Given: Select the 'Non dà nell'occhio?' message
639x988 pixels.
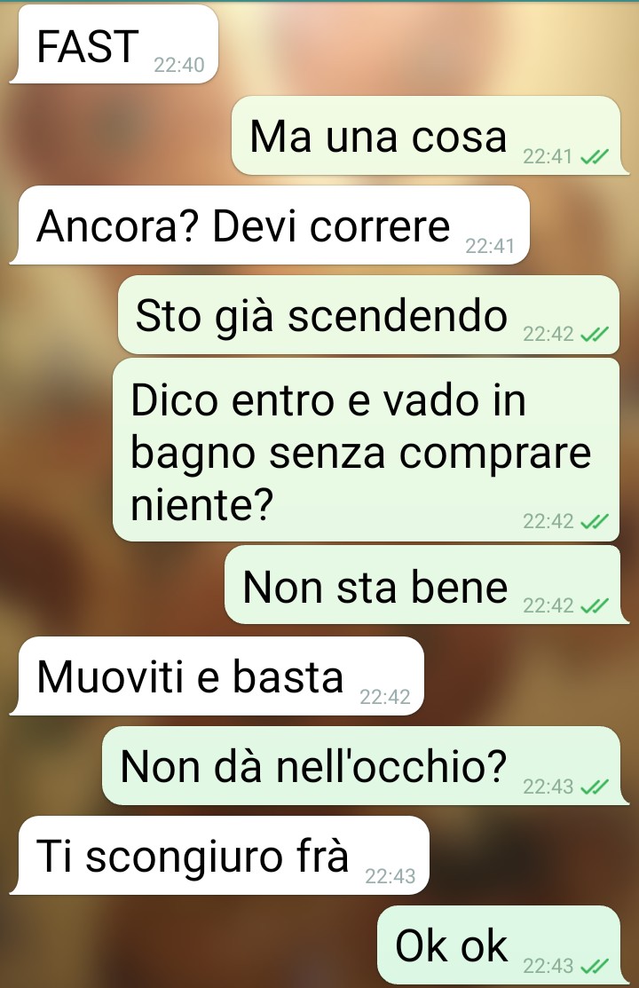Looking at the screenshot, I should tap(366, 765).
